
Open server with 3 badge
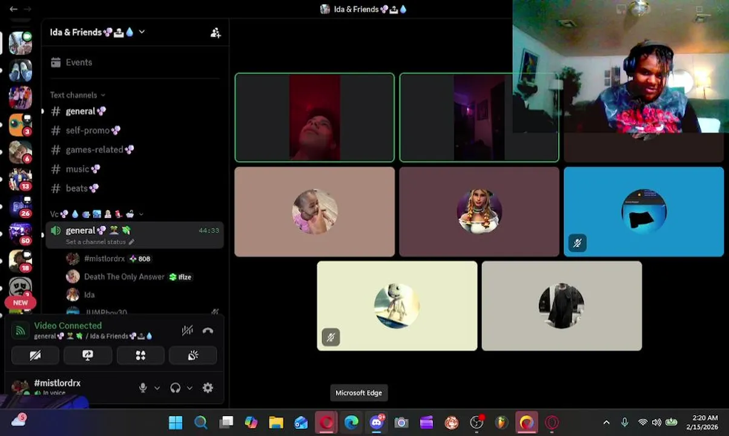pyautogui.click(x=20, y=125)
